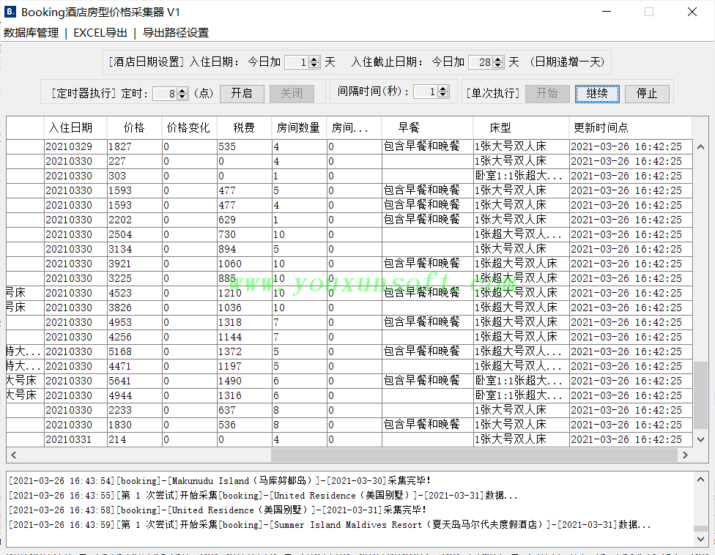
Task: Click the United Residence 采集完毕 log line
Action: (x=218, y=510)
